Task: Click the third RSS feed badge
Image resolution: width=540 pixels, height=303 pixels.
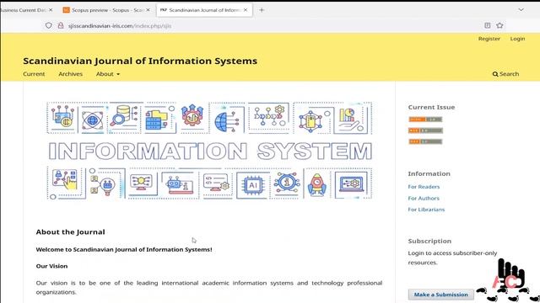Action: point(425,141)
